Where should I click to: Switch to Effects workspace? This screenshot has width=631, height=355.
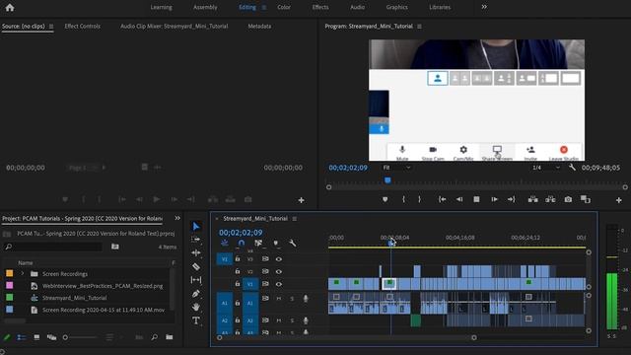point(320,7)
